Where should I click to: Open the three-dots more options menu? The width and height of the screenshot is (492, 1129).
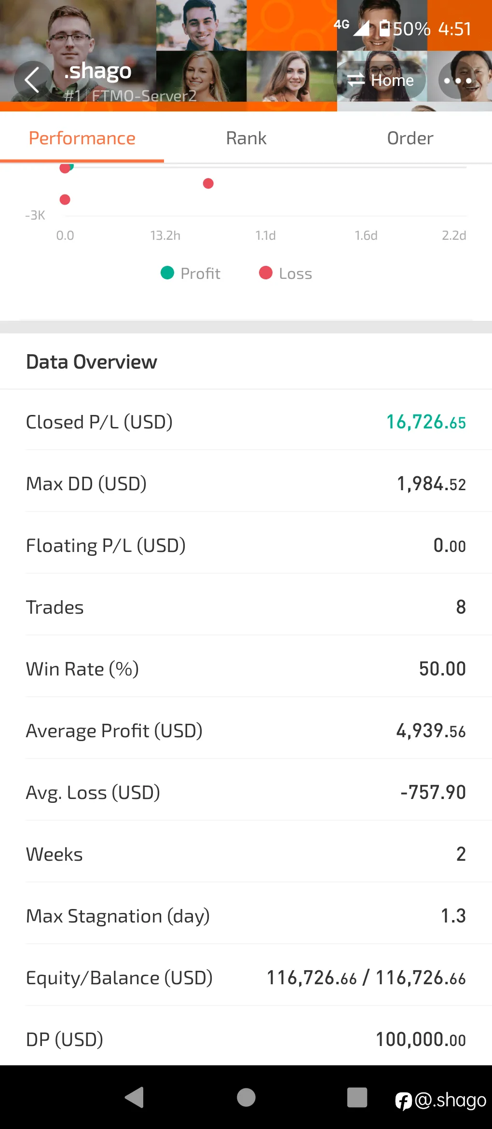[x=458, y=80]
